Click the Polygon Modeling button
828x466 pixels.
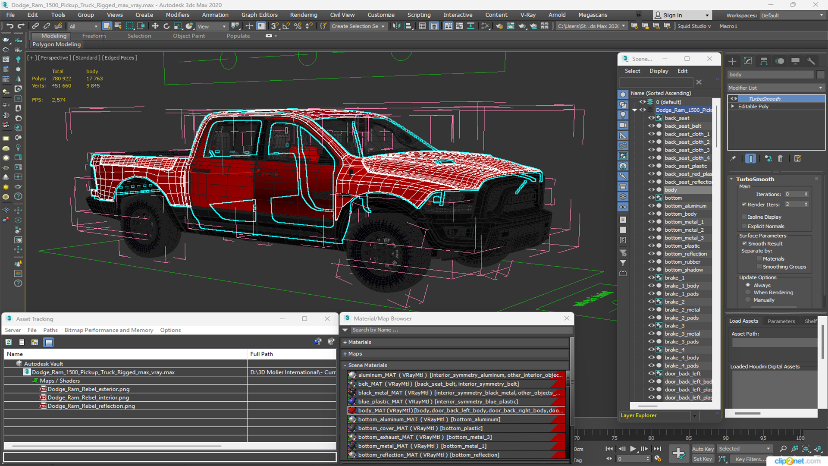pos(56,44)
